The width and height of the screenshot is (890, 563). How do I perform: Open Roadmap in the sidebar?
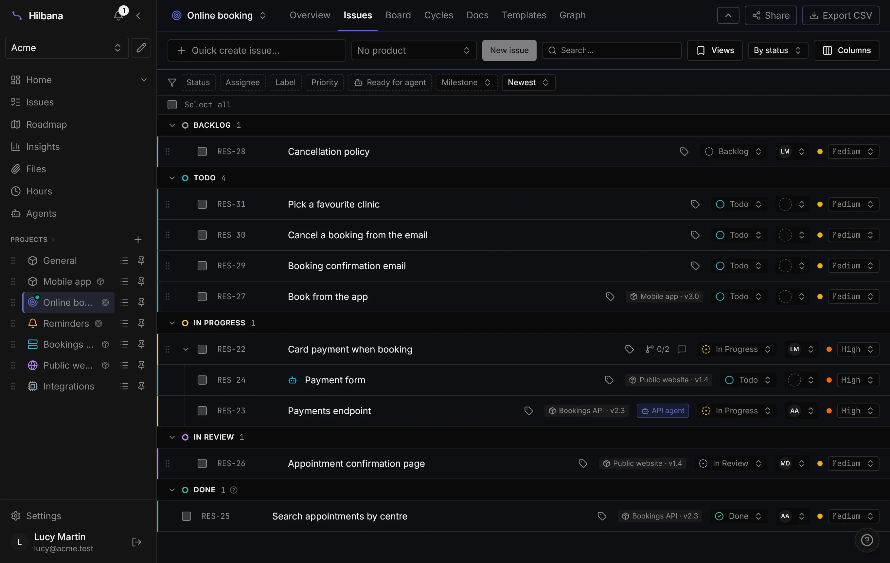(46, 125)
